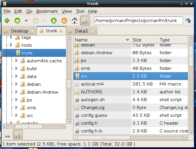Switch to the Data2 tab

click(x=81, y=31)
